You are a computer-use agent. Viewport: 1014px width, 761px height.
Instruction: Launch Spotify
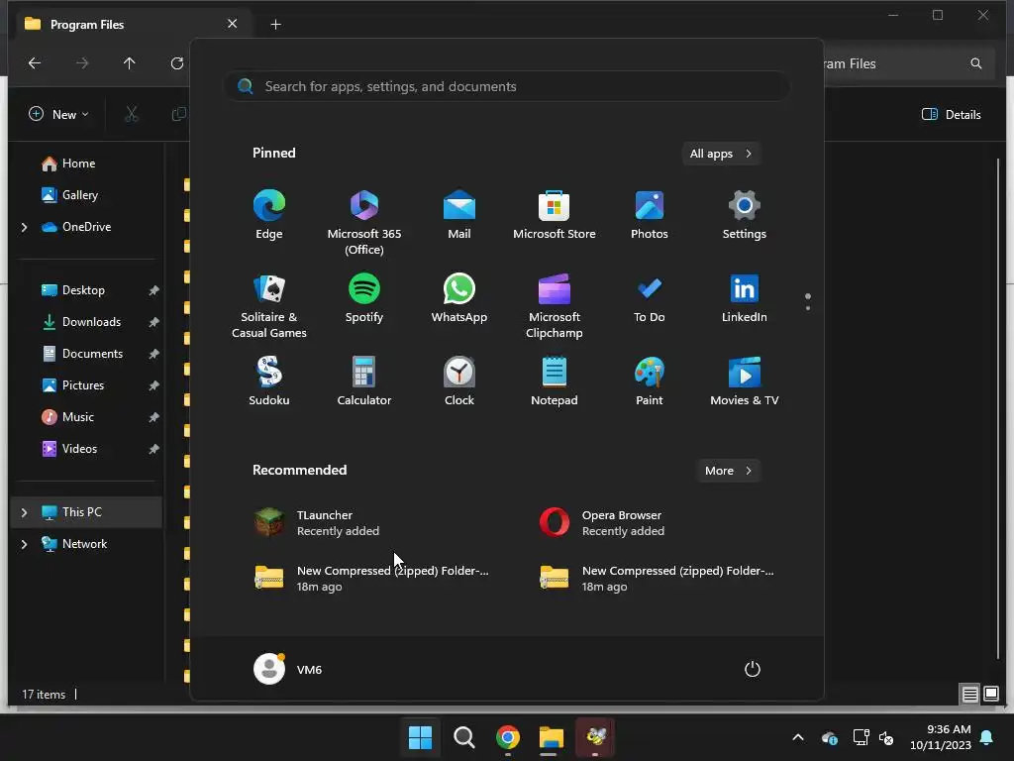pos(364,298)
